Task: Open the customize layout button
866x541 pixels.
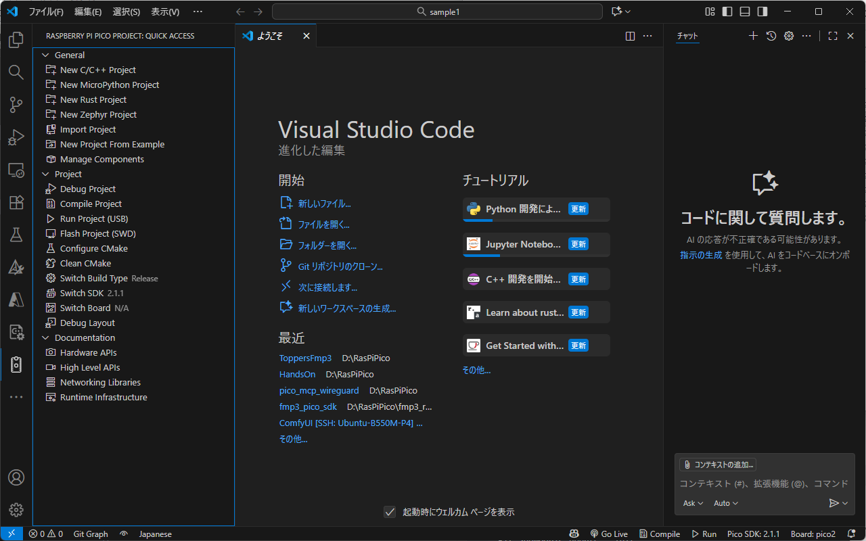Action: click(710, 11)
